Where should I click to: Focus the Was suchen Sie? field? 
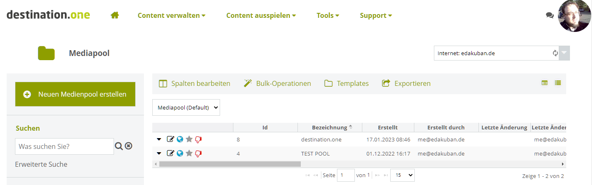(64, 146)
